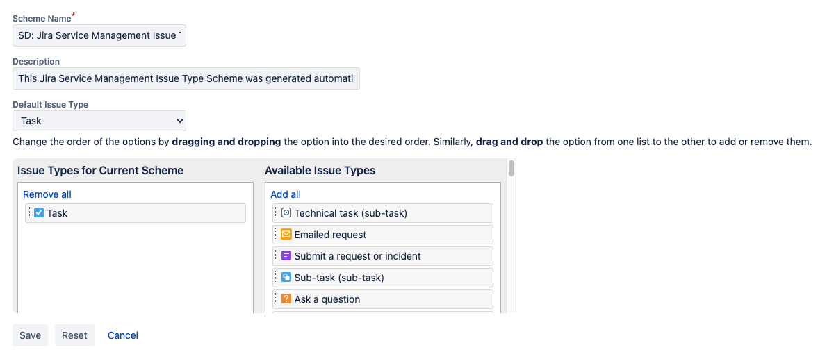The image size is (827, 361).
Task: Click the drag handle beside Task
Action: [29, 213]
